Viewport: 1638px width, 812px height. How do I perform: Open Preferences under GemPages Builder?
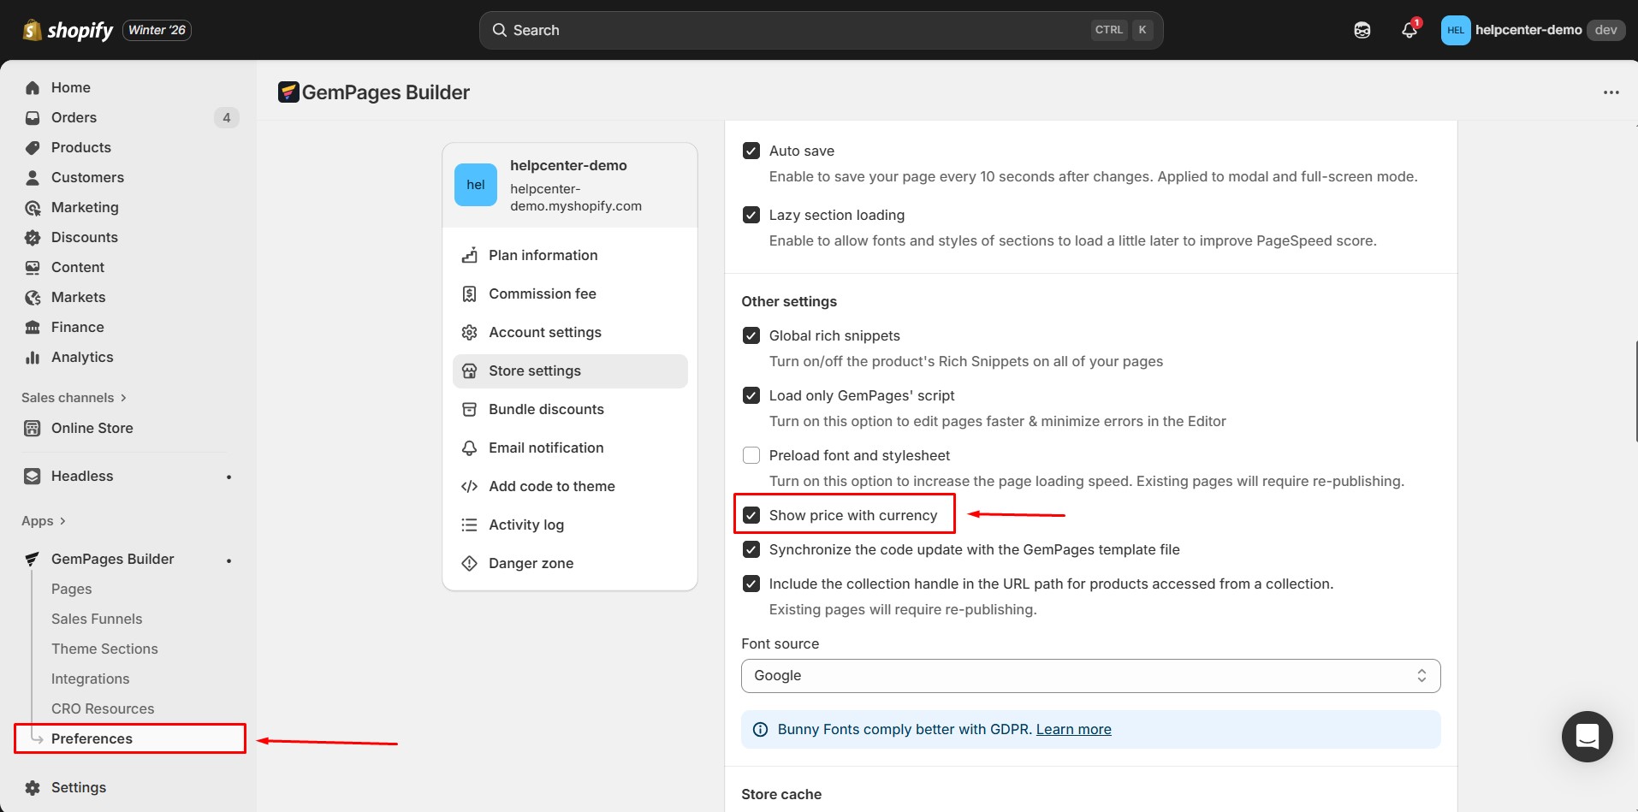point(92,738)
